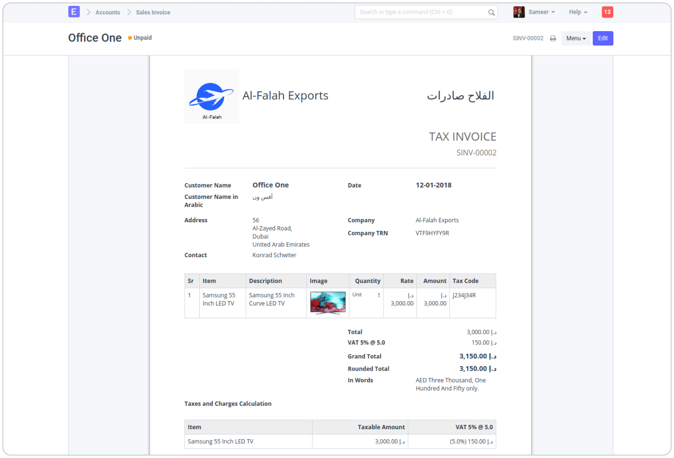
Task: Open the ERPNext home logo icon
Action: click(74, 12)
